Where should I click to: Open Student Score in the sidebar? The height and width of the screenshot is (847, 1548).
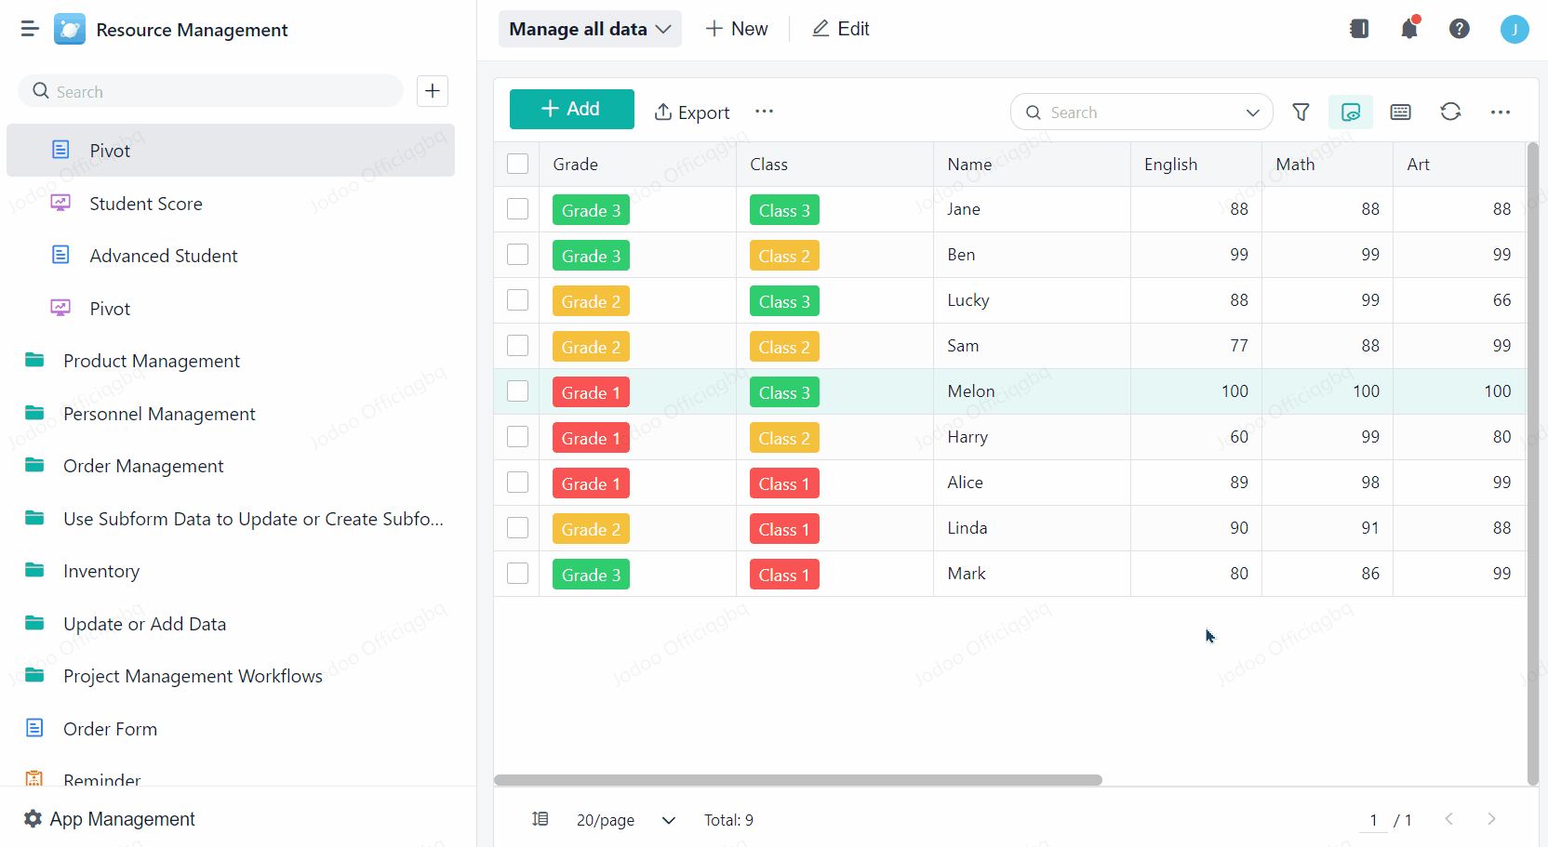pos(145,204)
